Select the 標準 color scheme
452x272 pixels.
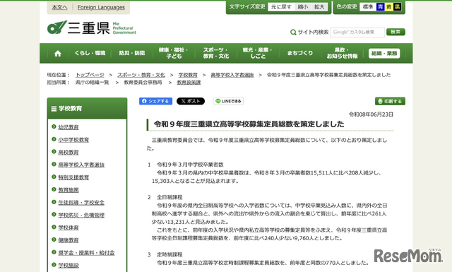[367, 7]
